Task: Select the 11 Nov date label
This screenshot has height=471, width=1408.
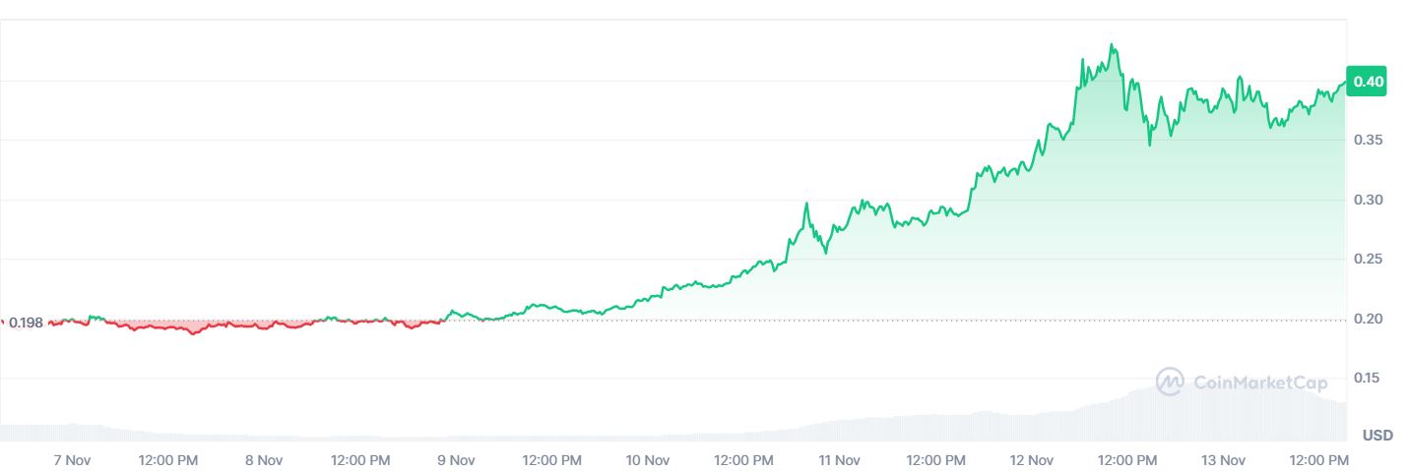Action: pyautogui.click(x=840, y=459)
